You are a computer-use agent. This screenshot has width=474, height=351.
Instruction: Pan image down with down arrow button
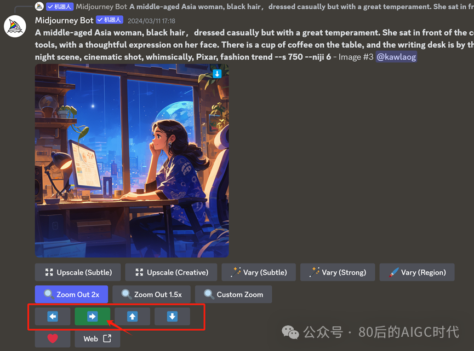point(172,317)
